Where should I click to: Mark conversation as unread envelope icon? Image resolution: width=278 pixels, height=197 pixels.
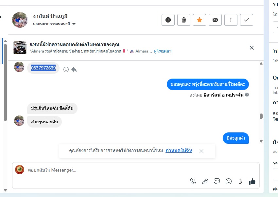tap(215, 20)
